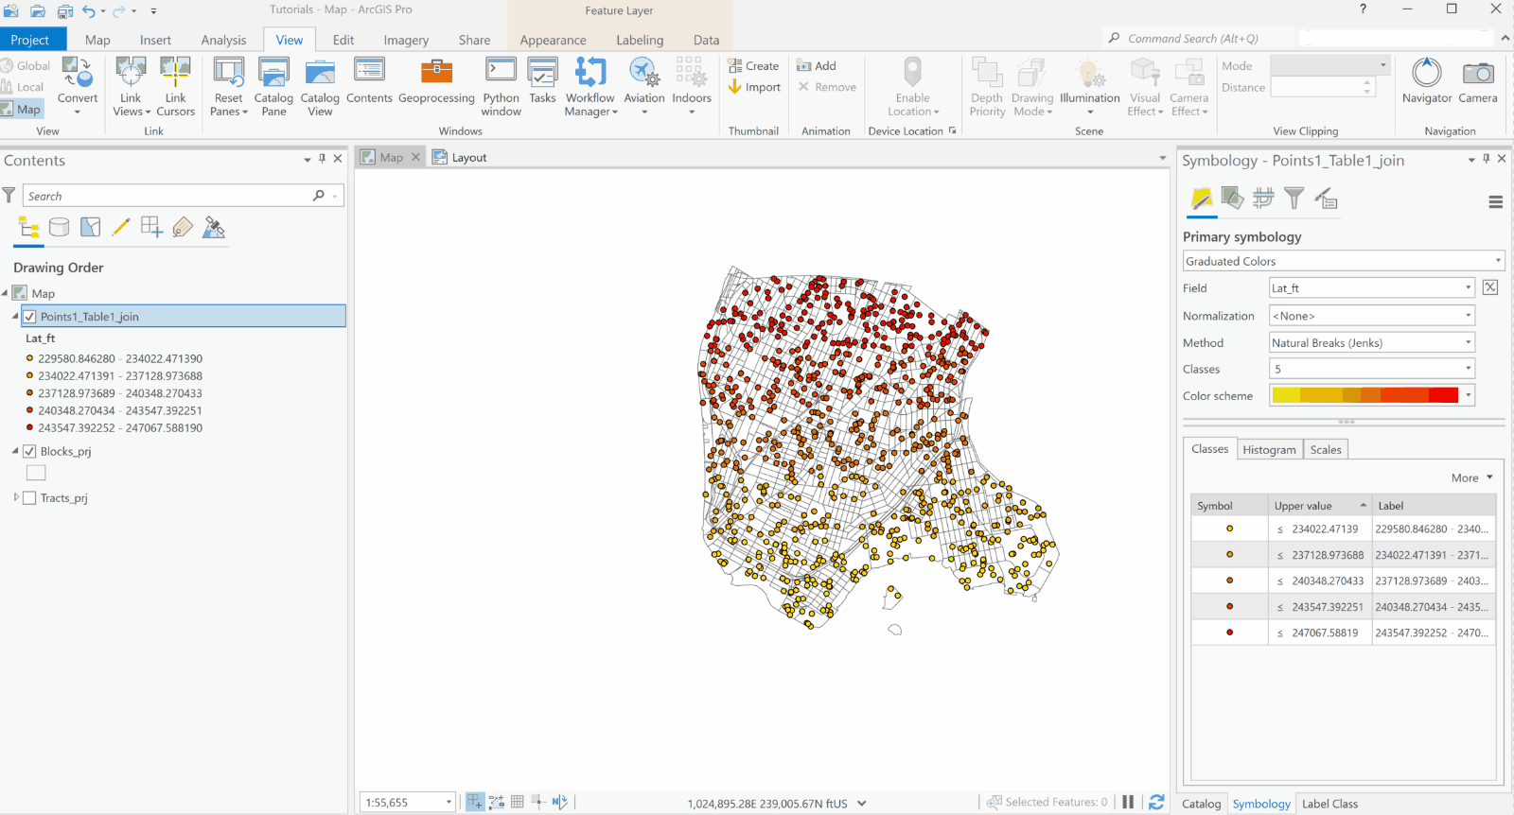Open the Tasks pane
Image resolution: width=1514 pixels, height=815 pixels.
pos(542,80)
